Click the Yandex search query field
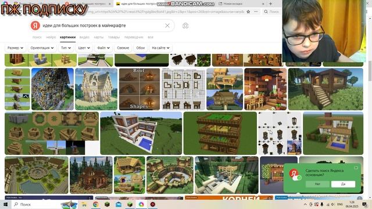 pyautogui.click(x=102, y=26)
